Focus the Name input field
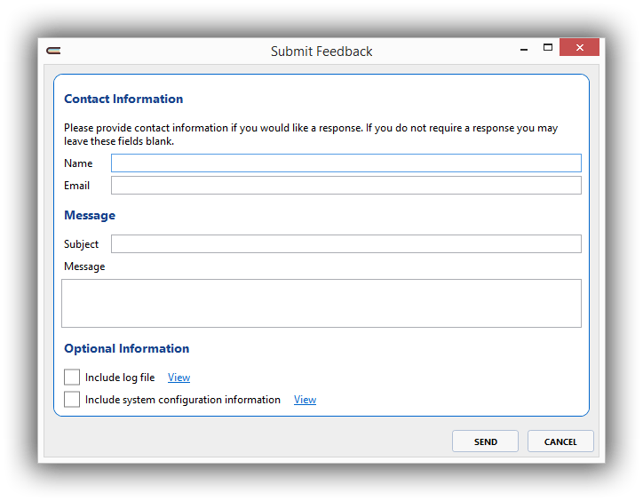Screen dimensions: 643x501 pos(345,163)
